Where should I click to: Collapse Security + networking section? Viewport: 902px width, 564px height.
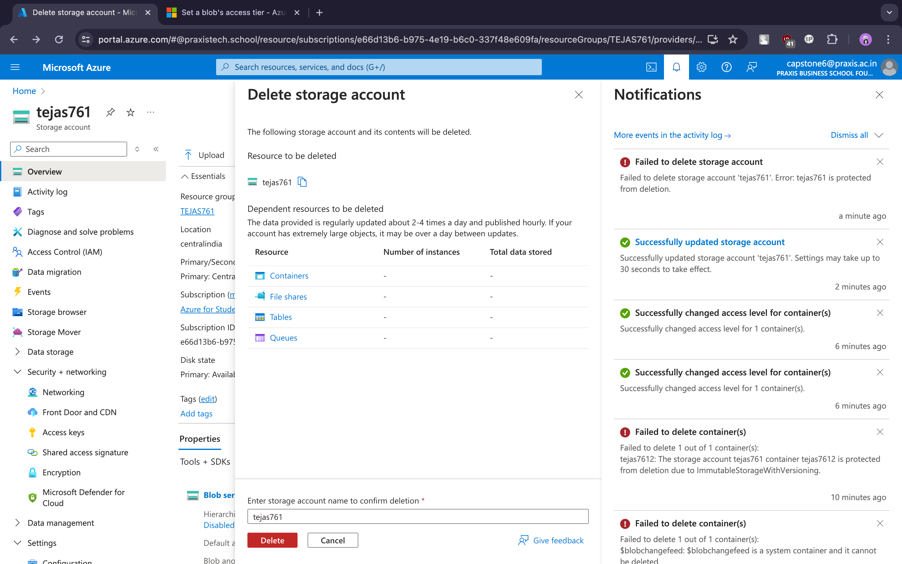pos(18,372)
